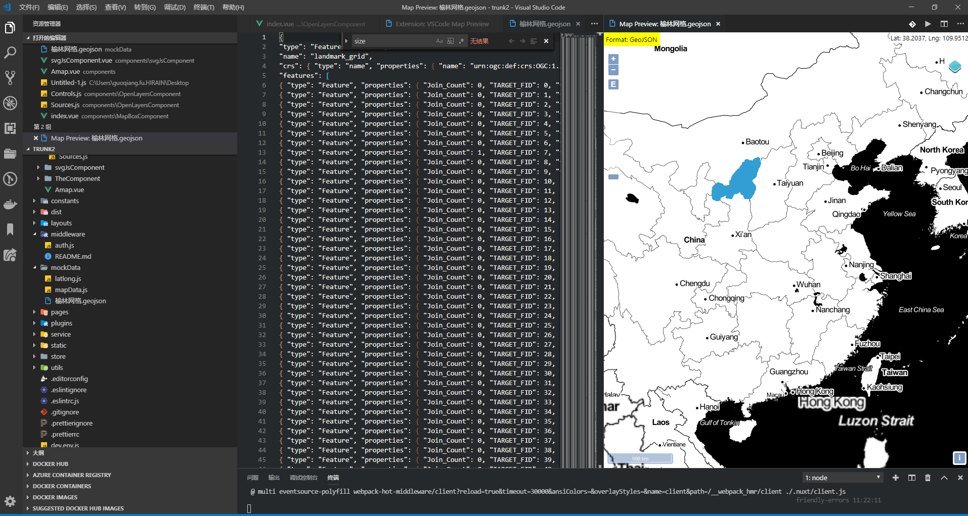Go to previous match in find widget
968x516 pixels.
click(511, 41)
